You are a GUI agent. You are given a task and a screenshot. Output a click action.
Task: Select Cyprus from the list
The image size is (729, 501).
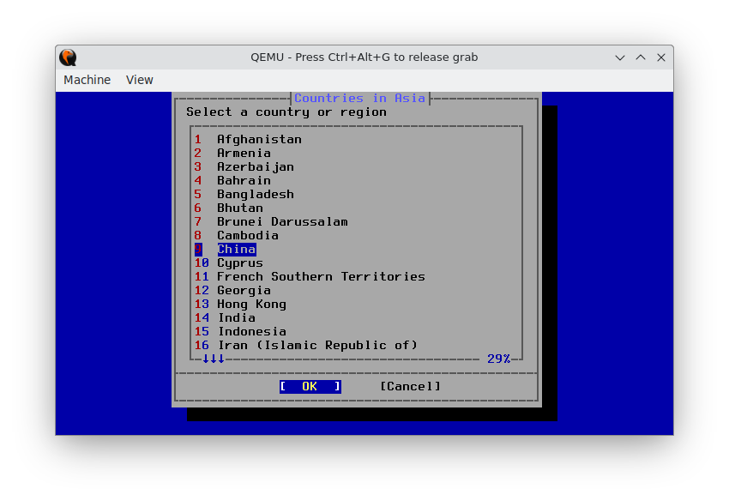pos(239,263)
